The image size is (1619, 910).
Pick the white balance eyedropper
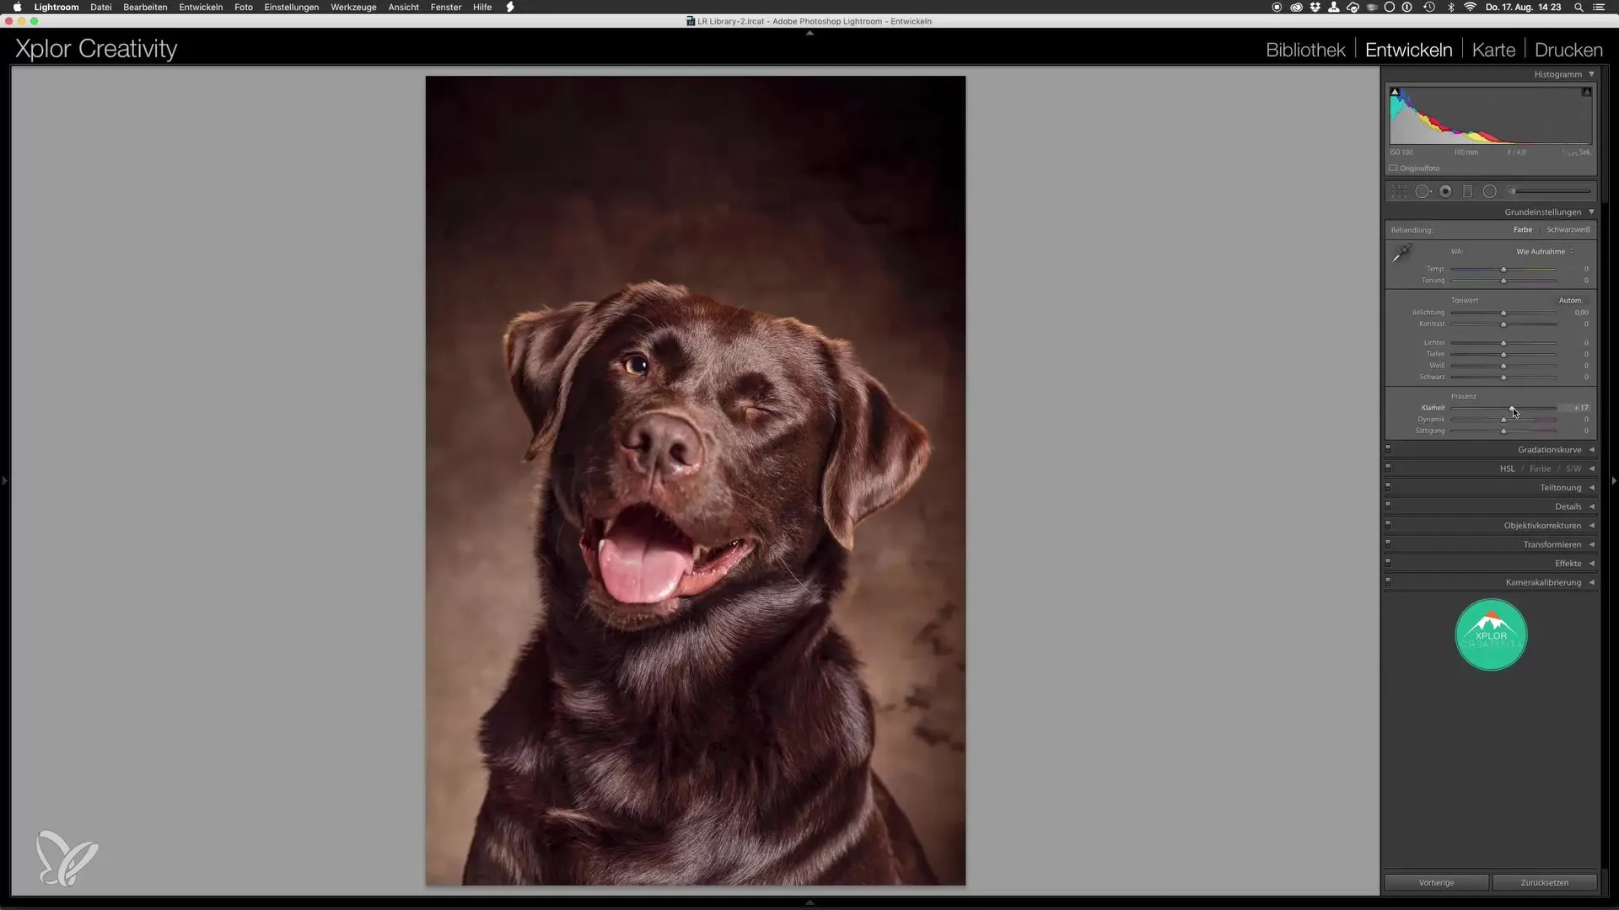(x=1401, y=253)
